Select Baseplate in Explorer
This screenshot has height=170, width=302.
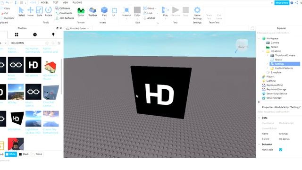click(276, 72)
